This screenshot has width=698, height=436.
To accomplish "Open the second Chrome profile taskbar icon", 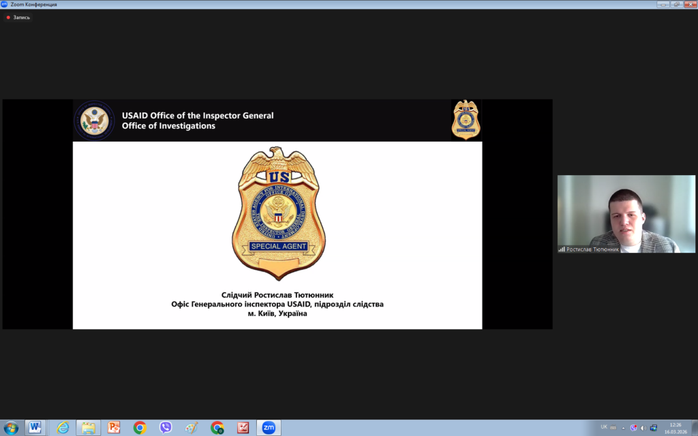I will (x=217, y=428).
